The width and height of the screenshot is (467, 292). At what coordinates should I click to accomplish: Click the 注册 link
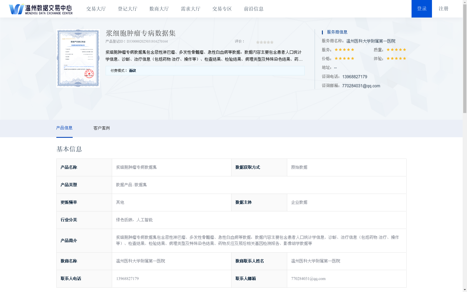tap(443, 9)
